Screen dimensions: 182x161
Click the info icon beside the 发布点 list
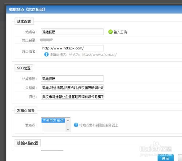tap(76, 125)
